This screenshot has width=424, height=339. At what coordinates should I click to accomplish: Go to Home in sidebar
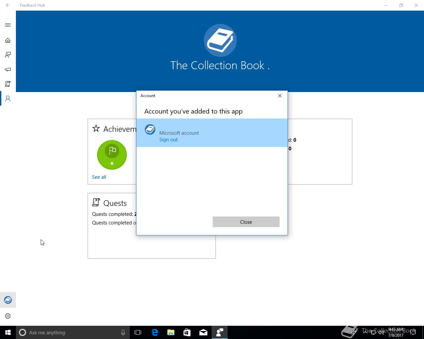(8, 40)
